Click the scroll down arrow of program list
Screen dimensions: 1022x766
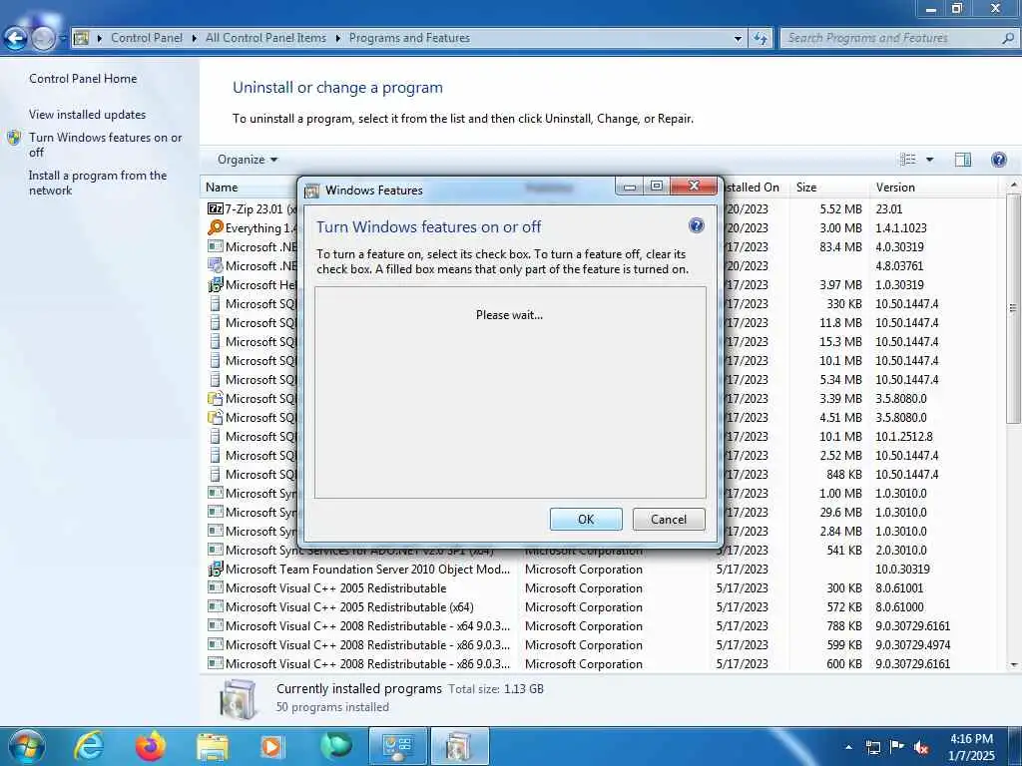(1014, 665)
